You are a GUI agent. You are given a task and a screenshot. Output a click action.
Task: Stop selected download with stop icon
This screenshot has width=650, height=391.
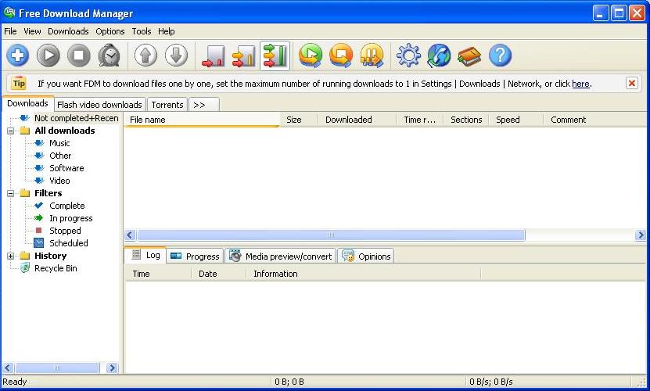click(79, 56)
